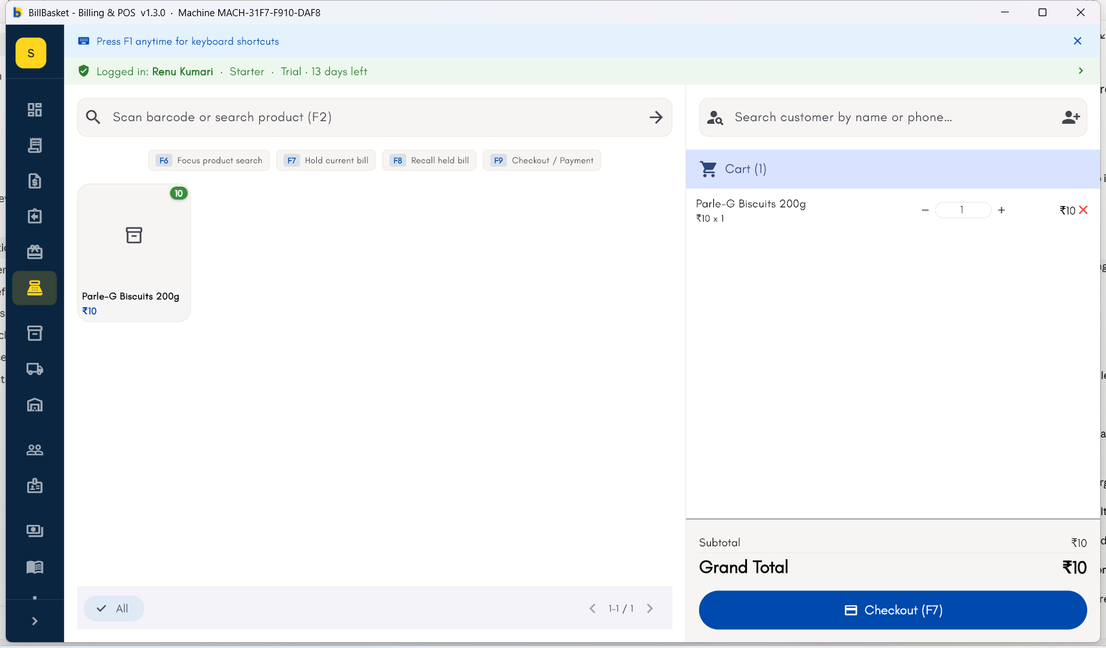1106x648 pixels.
Task: Remove Parle-G Biscuits with red X
Action: [1083, 210]
